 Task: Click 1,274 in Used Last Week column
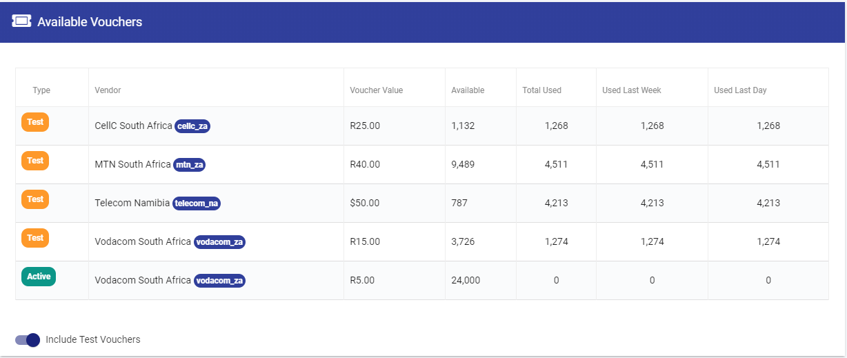(652, 241)
